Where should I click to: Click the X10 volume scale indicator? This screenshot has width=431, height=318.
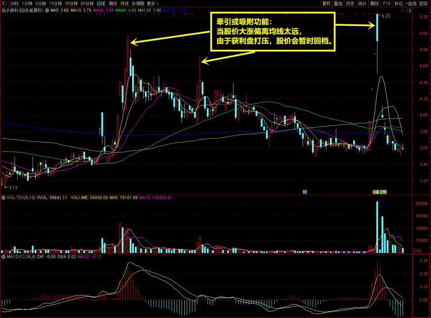[416, 251]
